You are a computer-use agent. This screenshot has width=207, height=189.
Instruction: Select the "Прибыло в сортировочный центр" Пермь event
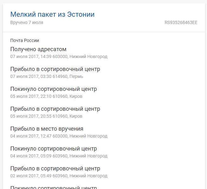pos(55,69)
